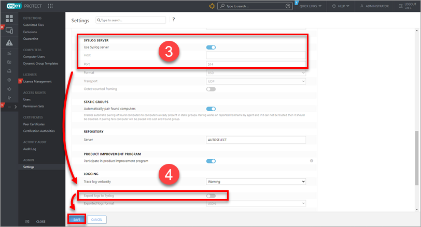Viewport: 421px width, 227px height.
Task: Select Settings under Admin
Action: (29, 167)
